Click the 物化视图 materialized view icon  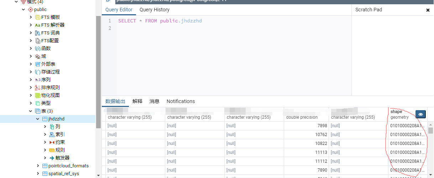[x=38, y=96]
